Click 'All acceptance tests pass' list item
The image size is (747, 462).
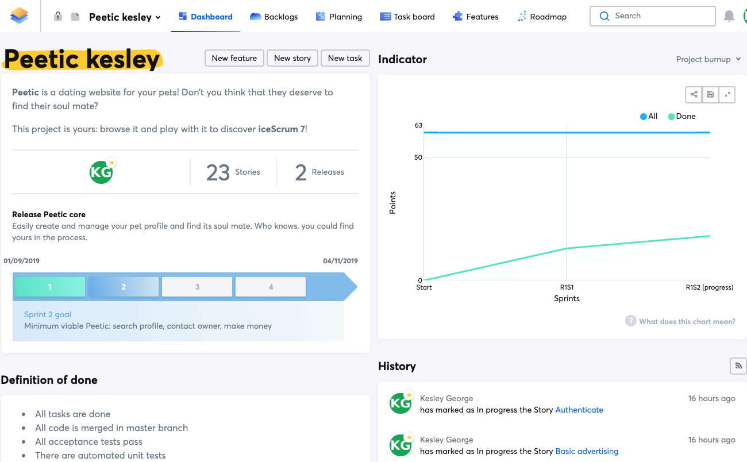point(88,441)
